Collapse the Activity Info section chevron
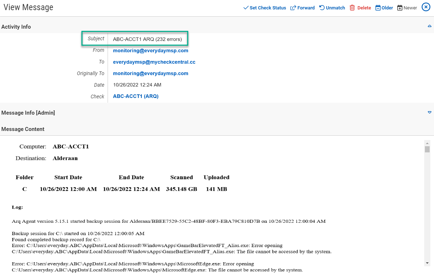The height and width of the screenshot is (279, 434). click(x=429, y=26)
